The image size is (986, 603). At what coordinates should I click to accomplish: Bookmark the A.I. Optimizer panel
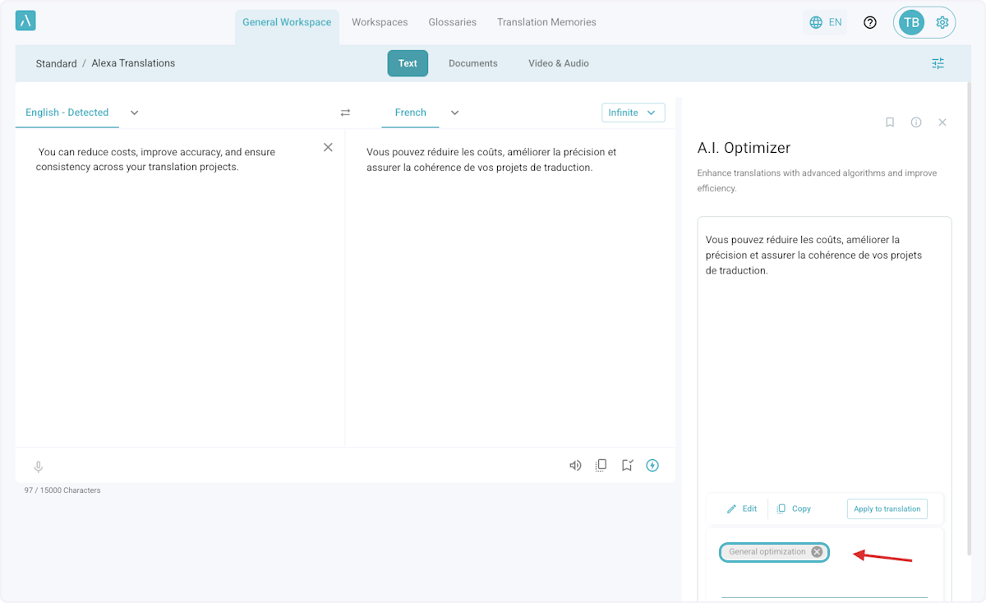889,122
